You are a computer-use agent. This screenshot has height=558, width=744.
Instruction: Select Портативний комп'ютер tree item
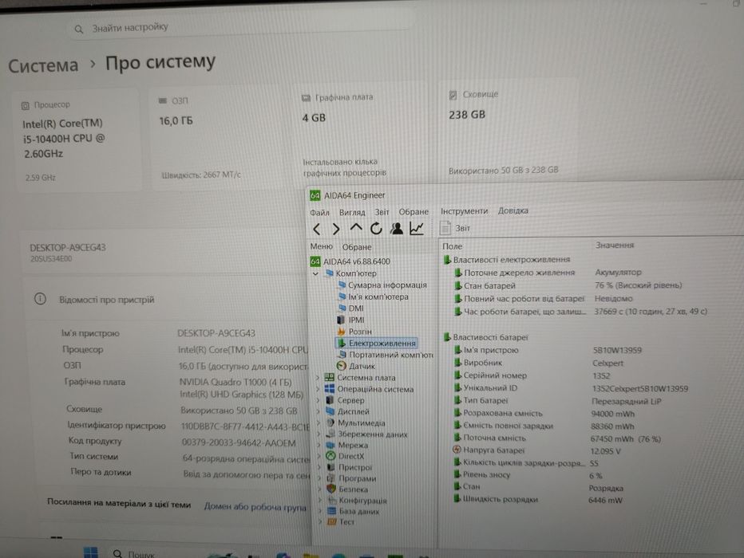[386, 355]
